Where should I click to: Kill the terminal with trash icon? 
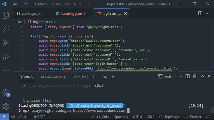[195, 76]
